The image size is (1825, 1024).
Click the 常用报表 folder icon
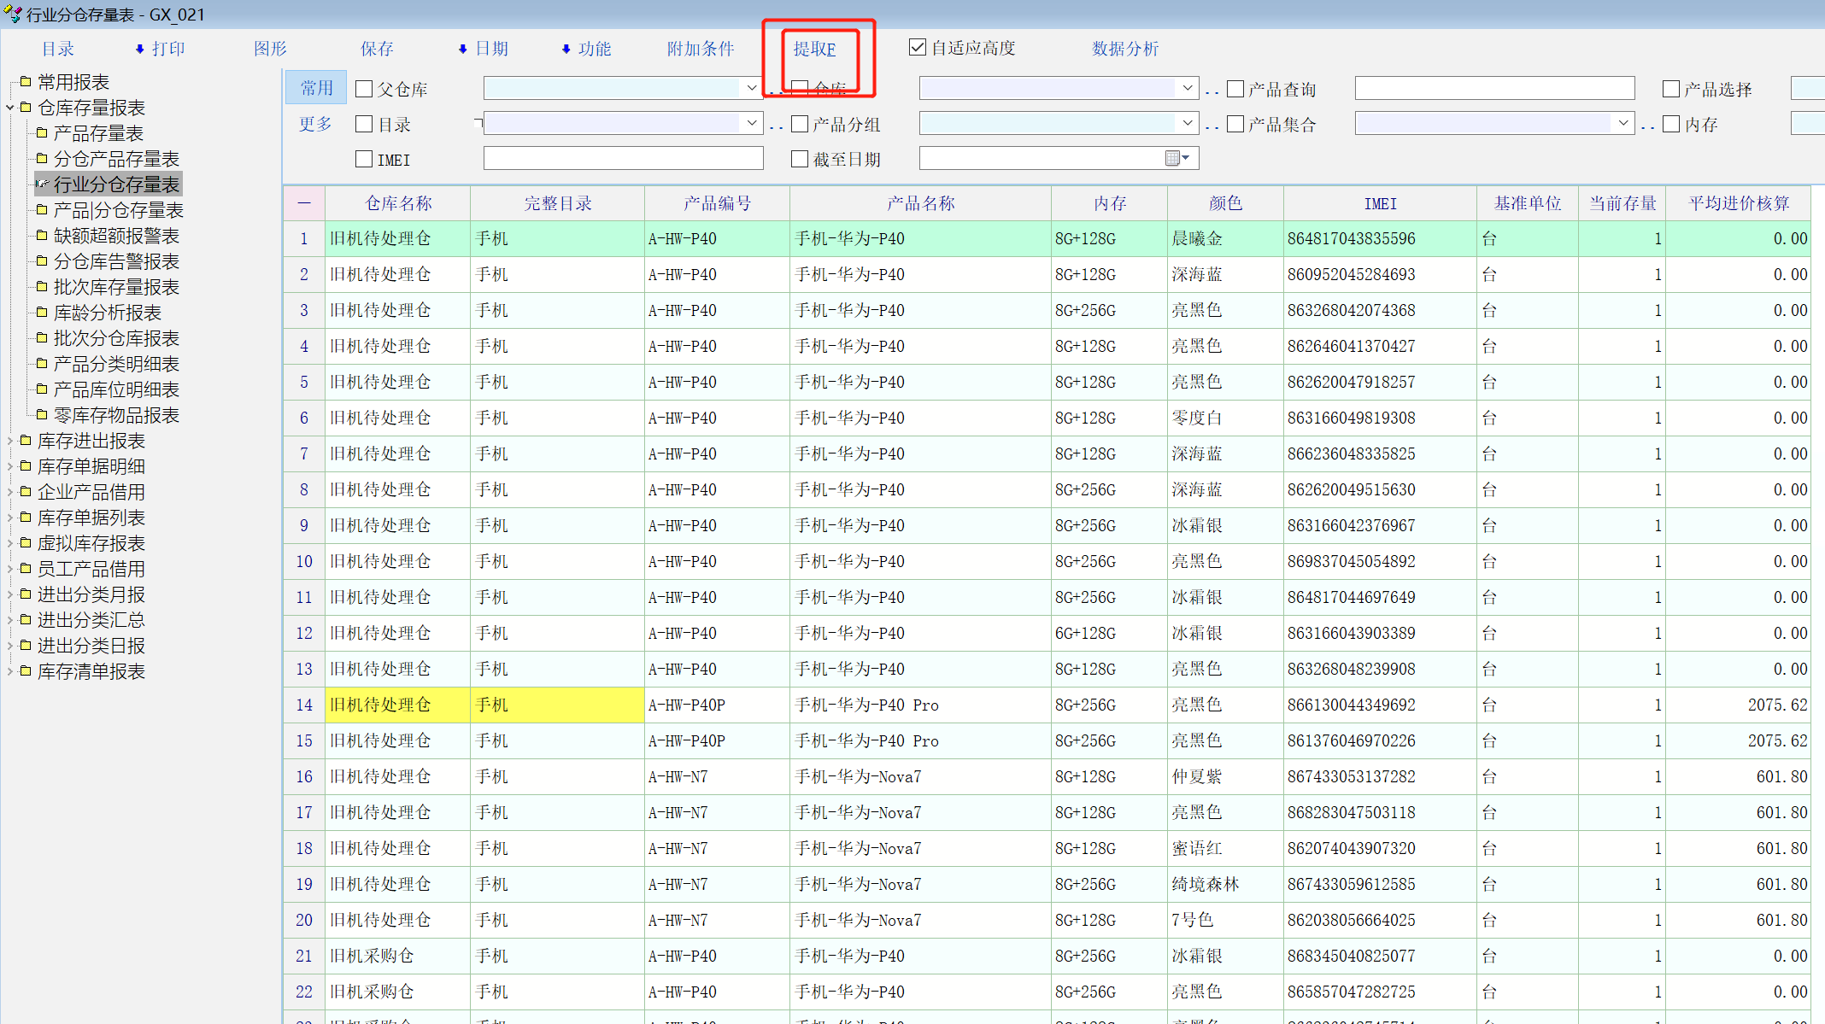tap(26, 82)
